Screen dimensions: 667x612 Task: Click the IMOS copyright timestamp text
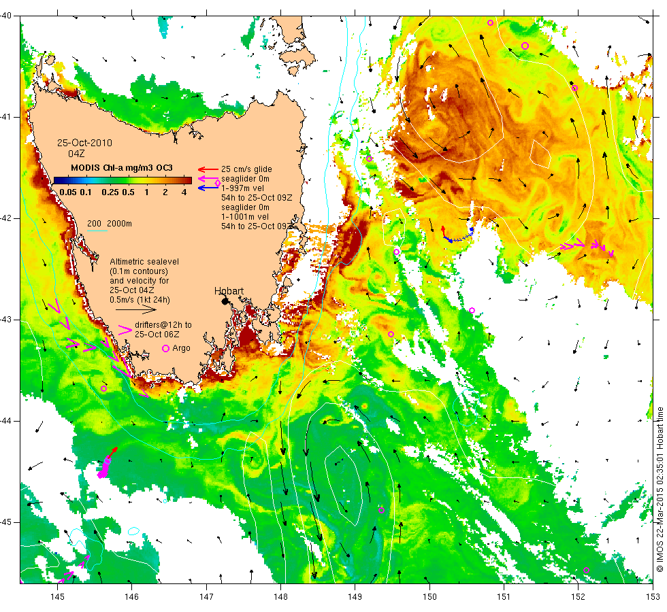660,489
